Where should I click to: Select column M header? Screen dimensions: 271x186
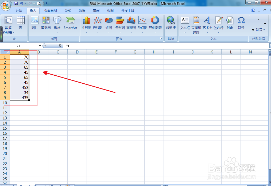tap(250, 52)
